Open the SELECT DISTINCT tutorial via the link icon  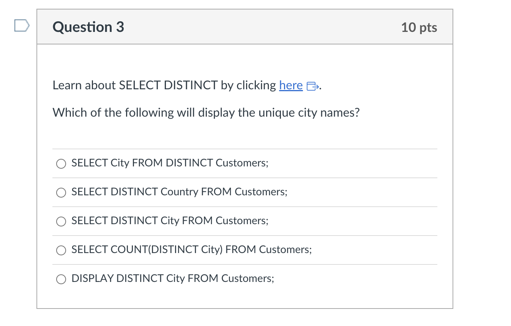pyautogui.click(x=312, y=87)
